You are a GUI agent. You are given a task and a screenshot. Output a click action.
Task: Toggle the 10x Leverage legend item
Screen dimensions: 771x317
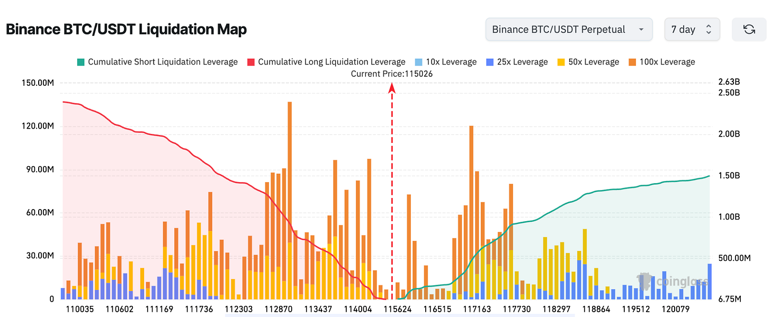446,62
